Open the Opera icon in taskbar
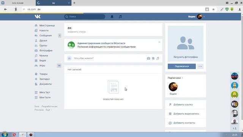Screen dimensions: 243x137 pyautogui.click(x=14, y=135)
